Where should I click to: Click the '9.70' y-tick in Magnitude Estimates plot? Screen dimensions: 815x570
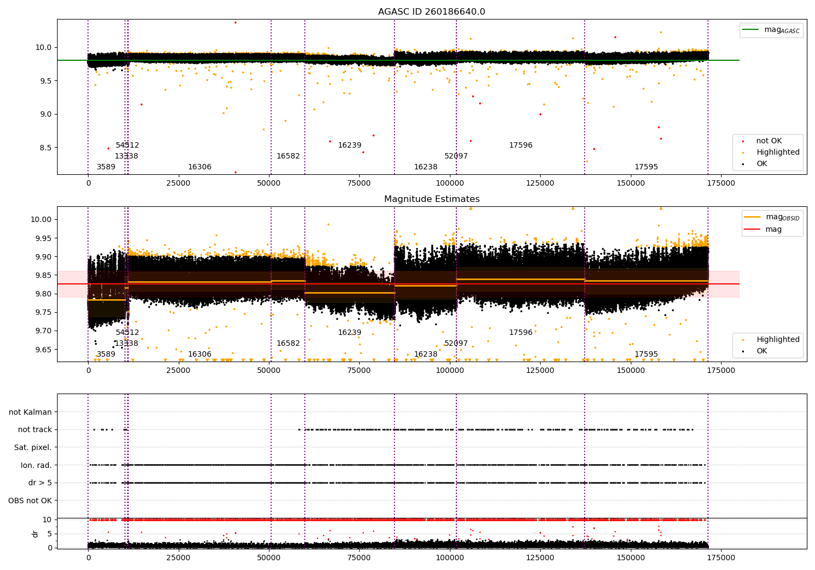[43, 331]
